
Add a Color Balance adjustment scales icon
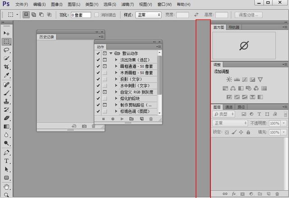point(233,88)
